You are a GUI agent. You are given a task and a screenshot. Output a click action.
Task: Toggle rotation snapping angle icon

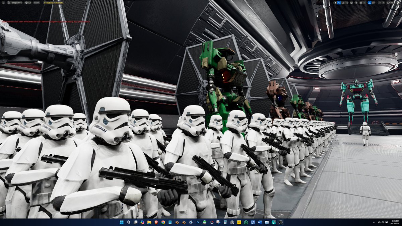click(370, 3)
